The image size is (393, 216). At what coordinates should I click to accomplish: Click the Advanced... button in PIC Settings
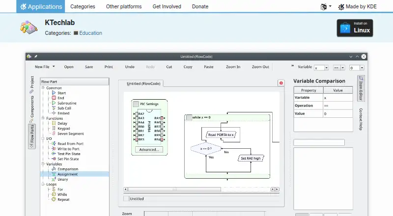(x=149, y=150)
